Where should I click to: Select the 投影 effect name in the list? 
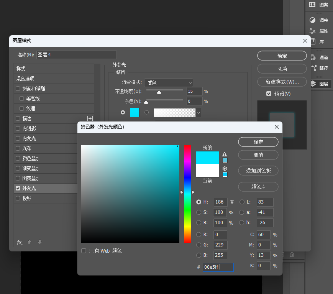(x=27, y=198)
